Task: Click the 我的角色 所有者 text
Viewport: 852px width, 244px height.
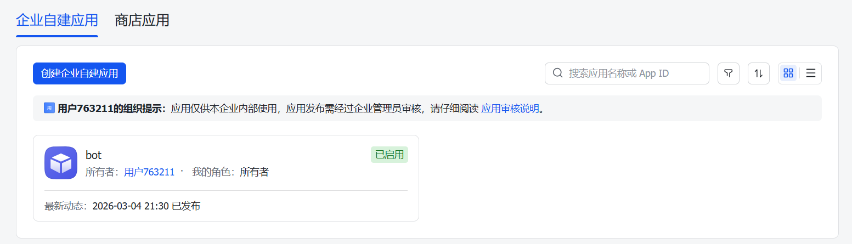Action: 230,172
